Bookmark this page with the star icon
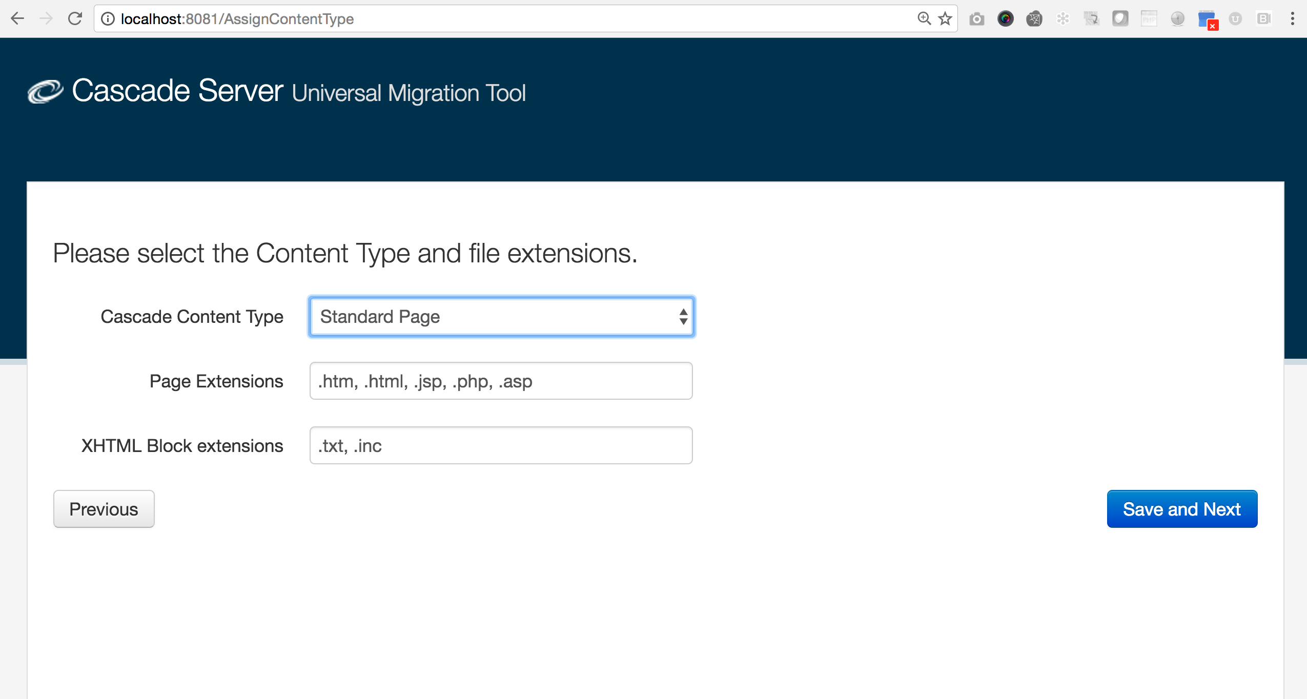 (945, 19)
